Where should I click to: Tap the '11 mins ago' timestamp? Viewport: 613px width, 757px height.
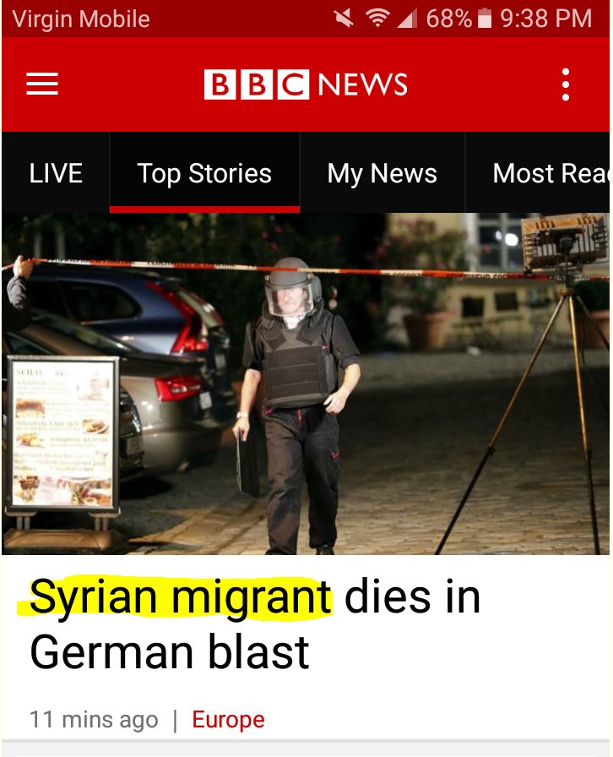click(94, 719)
